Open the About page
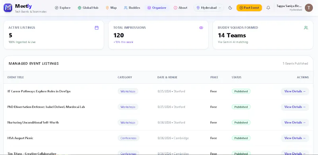This screenshot has height=155, width=318. pos(180,8)
